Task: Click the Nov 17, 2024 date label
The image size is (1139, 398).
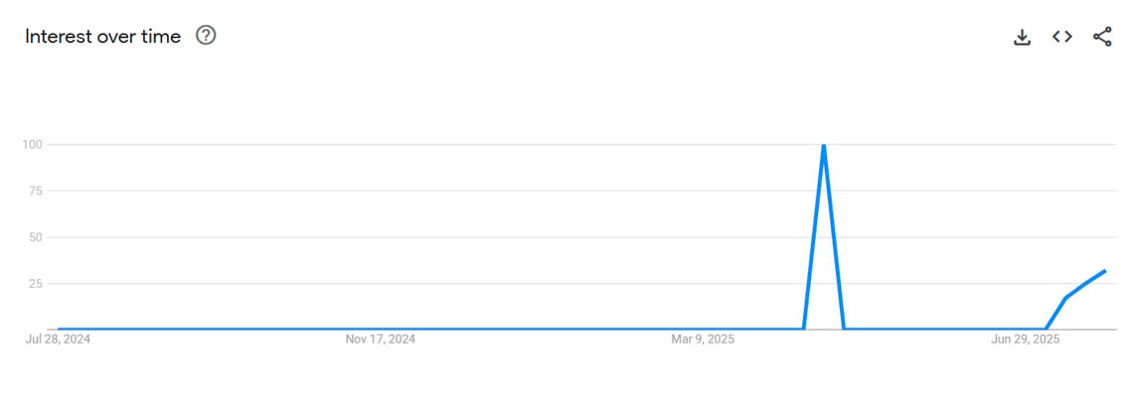Action: (380, 339)
